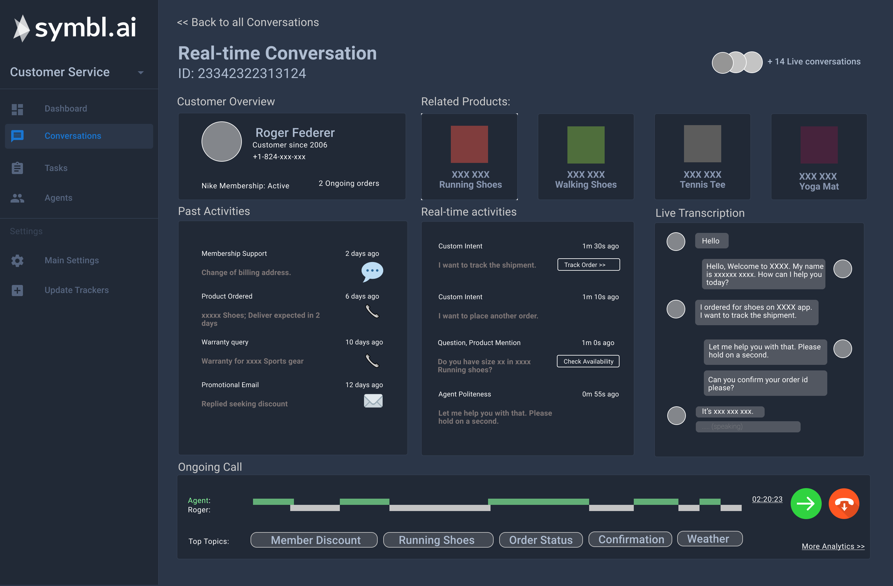Select the Tasks menu item
Viewport: 893px width, 586px height.
56,168
